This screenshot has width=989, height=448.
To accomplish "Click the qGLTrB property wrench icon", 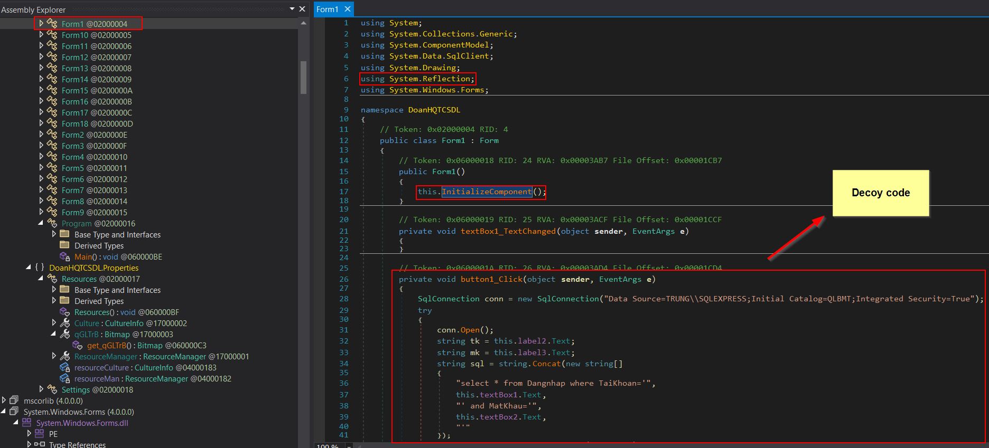I will [65, 334].
